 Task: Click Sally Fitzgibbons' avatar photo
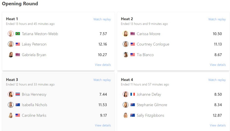pos(126,115)
